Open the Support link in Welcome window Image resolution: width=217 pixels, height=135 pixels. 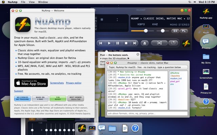[x=19, y=91]
